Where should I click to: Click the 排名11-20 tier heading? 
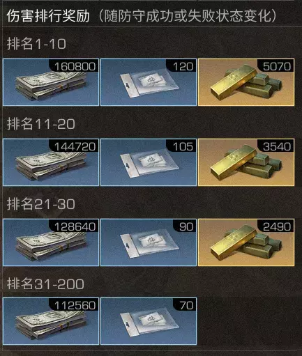coord(40,124)
